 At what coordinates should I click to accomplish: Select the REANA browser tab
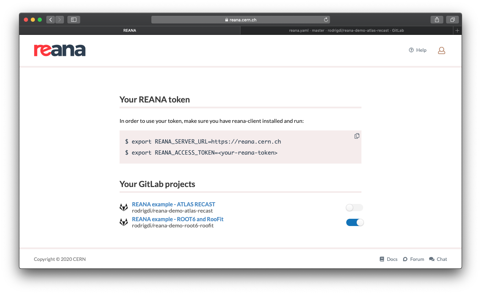[130, 30]
